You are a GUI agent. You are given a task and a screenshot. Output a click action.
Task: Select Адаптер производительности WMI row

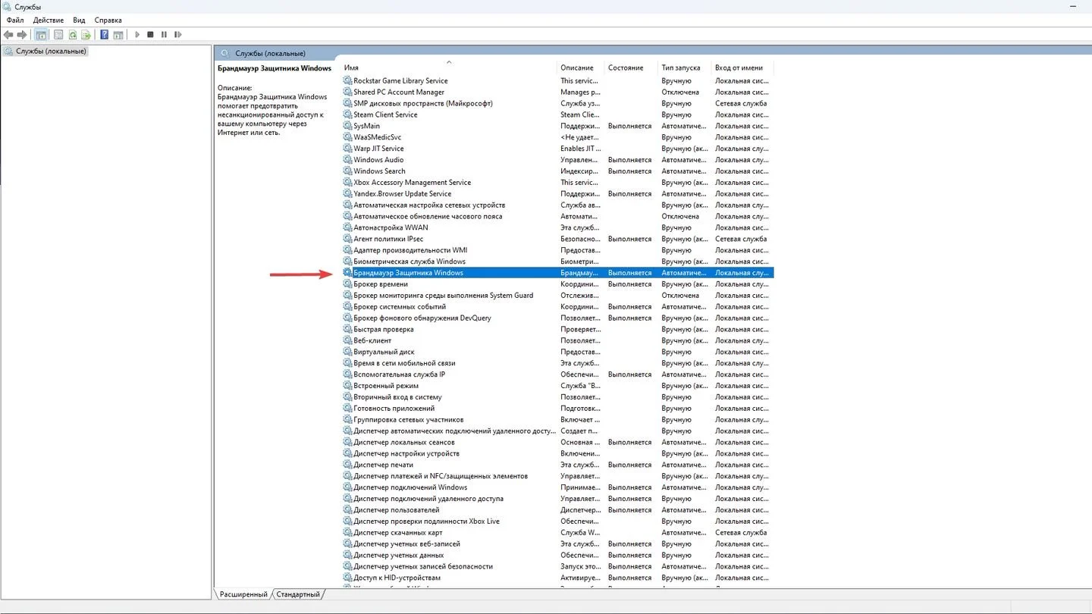click(x=557, y=250)
